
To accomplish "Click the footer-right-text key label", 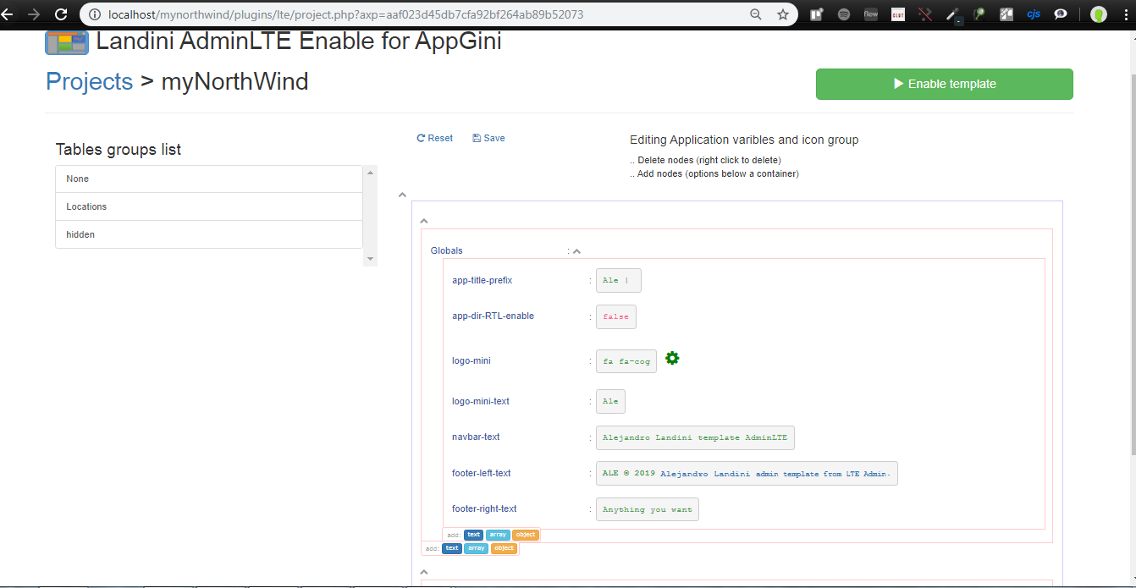I will 484,508.
